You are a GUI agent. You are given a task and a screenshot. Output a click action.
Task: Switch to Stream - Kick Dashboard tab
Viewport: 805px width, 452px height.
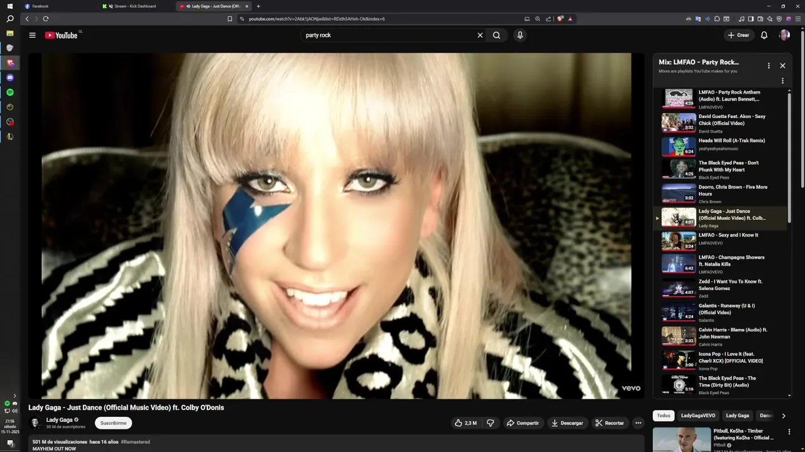click(x=135, y=6)
